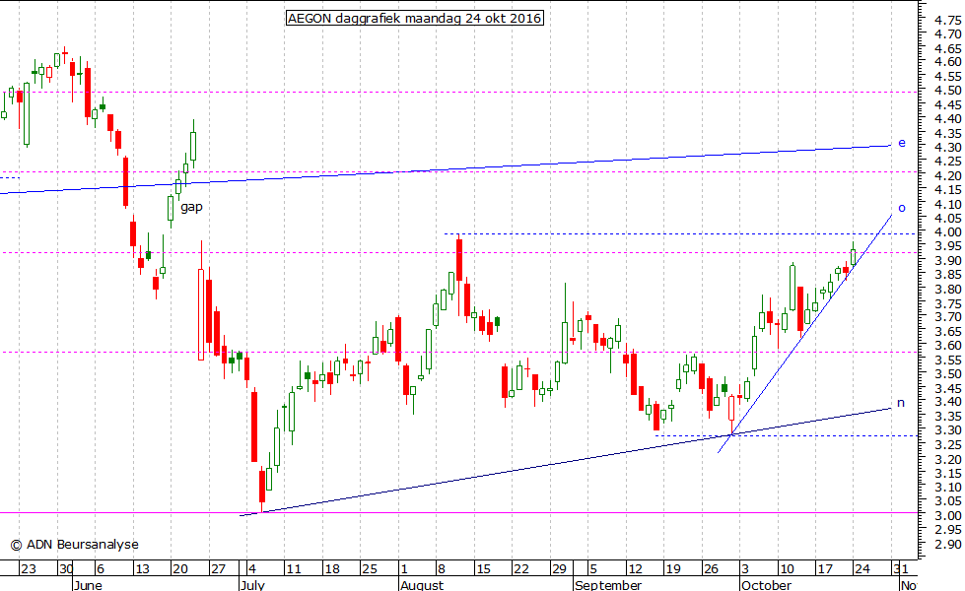
Task: Pick date label 6 on time axis
Action: coord(101,569)
